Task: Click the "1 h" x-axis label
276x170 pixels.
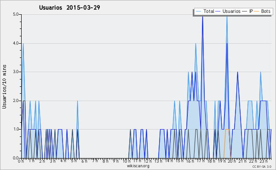Action: pyautogui.click(x=31, y=161)
